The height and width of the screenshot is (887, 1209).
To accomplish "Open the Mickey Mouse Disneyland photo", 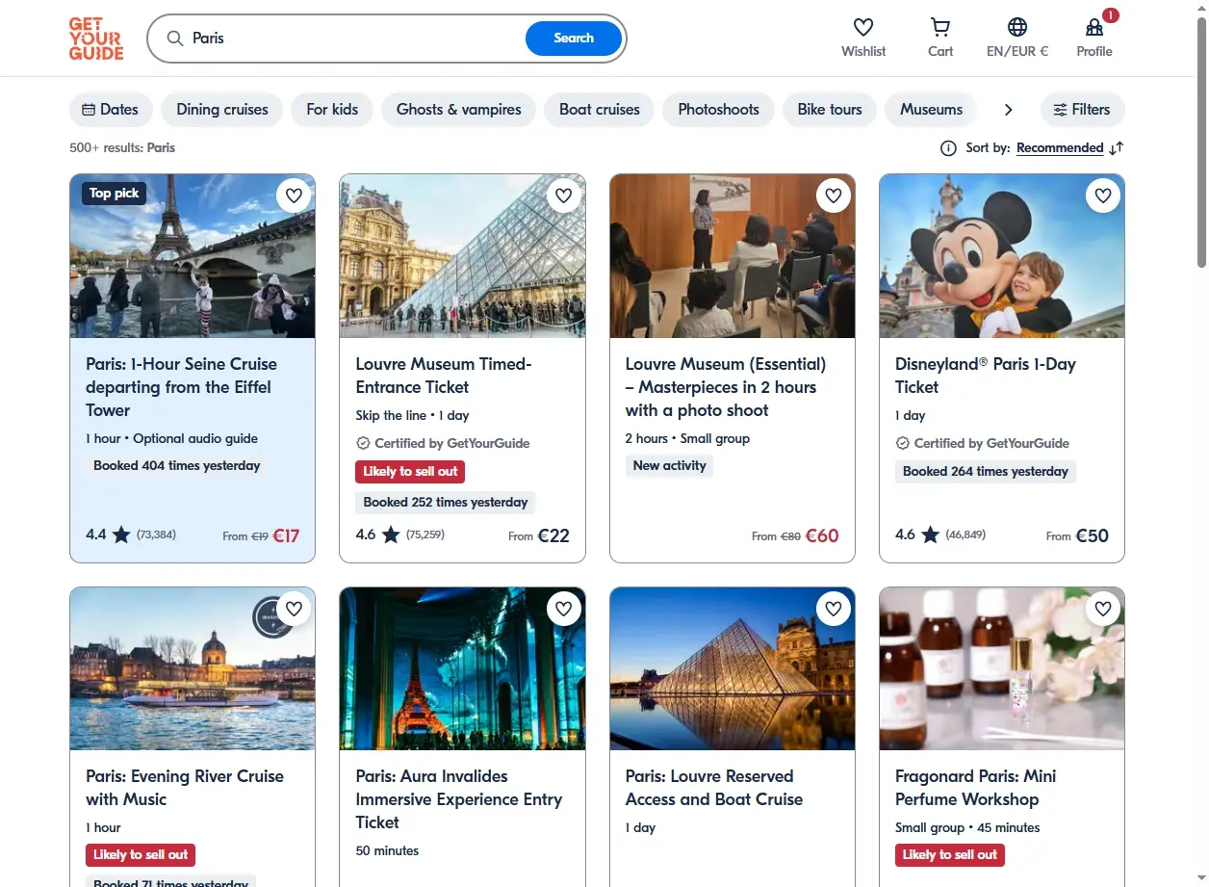I will click(x=1002, y=256).
